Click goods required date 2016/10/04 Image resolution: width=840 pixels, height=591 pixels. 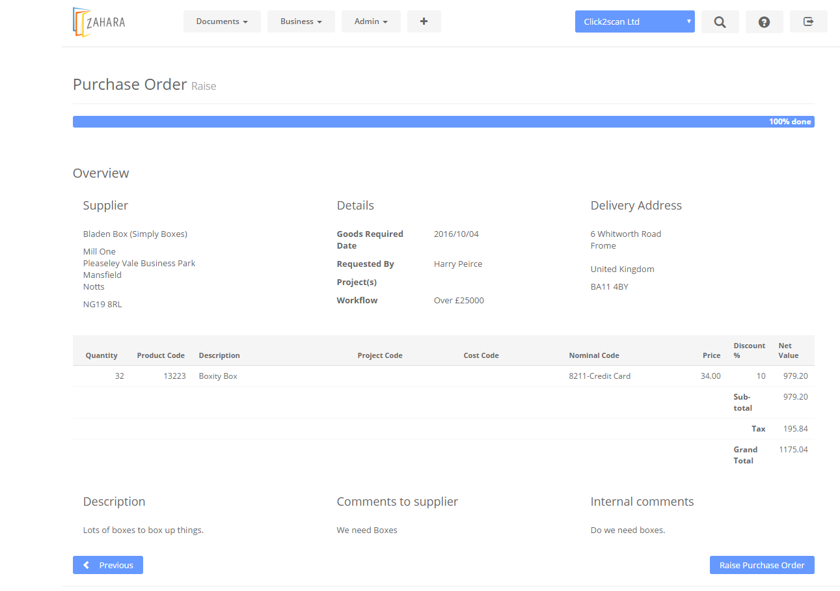pyautogui.click(x=456, y=234)
